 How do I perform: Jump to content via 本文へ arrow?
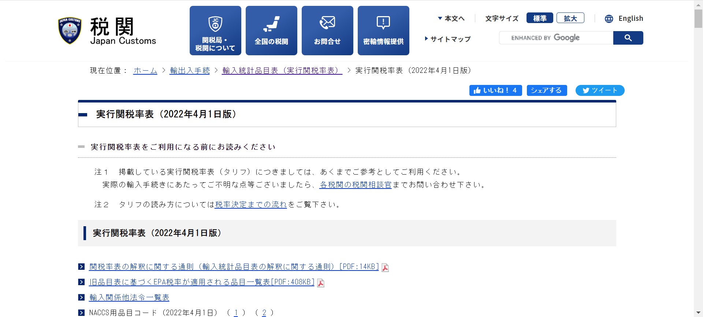pos(451,19)
